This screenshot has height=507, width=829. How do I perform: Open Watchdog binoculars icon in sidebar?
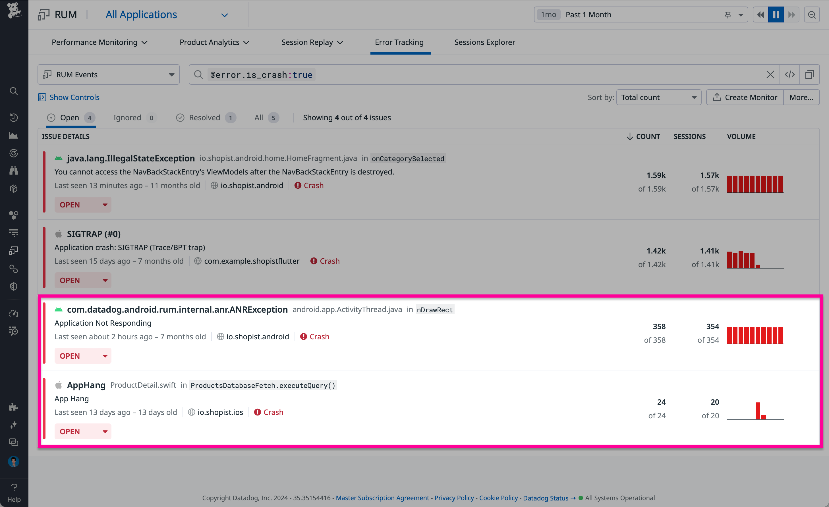13,170
